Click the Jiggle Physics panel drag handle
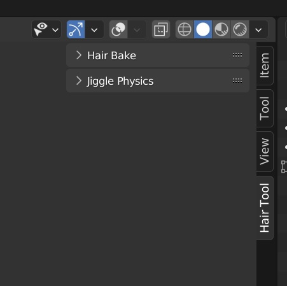Screen dimensions: 287x286 click(x=237, y=81)
